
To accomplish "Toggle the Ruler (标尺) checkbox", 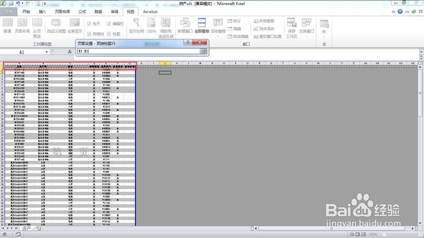I will [x=94, y=24].
